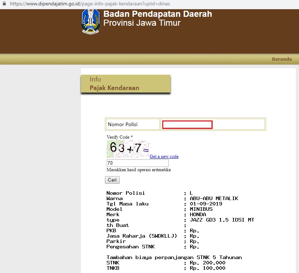Click the Jasa Raharja (SWDKLLJ) row label

tap(142, 236)
